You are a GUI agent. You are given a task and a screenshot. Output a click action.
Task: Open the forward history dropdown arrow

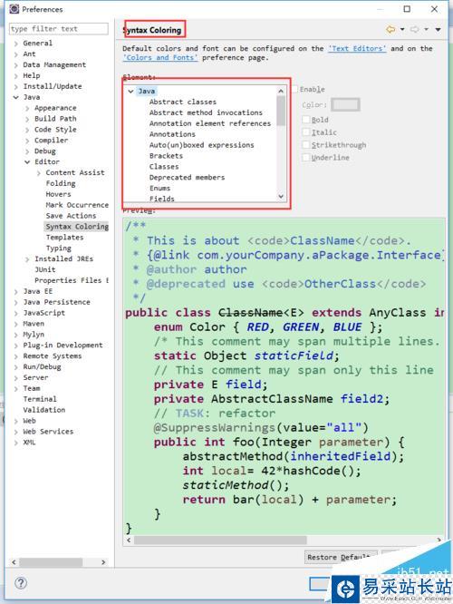click(x=426, y=29)
